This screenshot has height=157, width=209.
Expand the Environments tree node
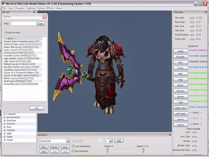click(x=4, y=117)
